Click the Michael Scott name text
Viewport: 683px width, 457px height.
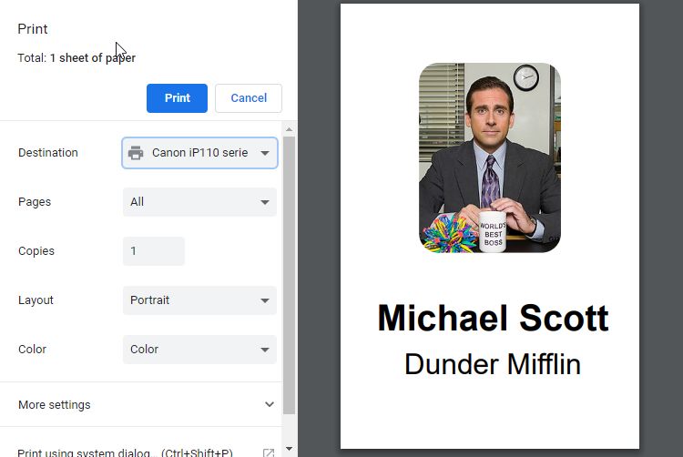point(493,318)
